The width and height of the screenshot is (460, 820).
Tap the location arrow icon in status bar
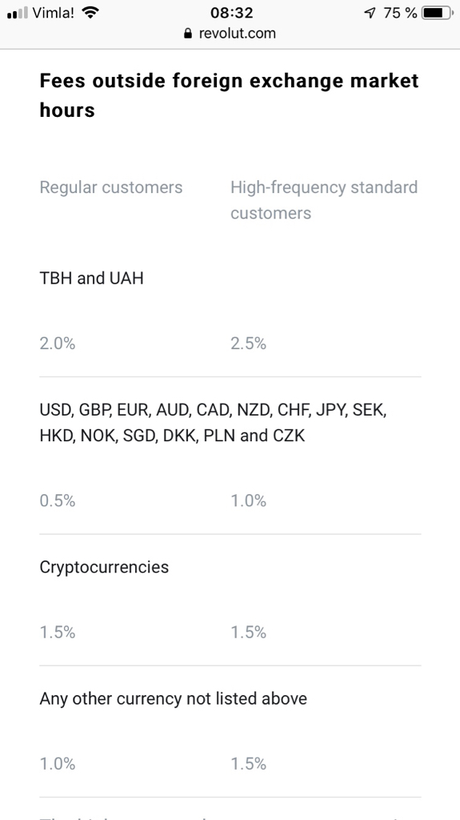click(x=370, y=13)
